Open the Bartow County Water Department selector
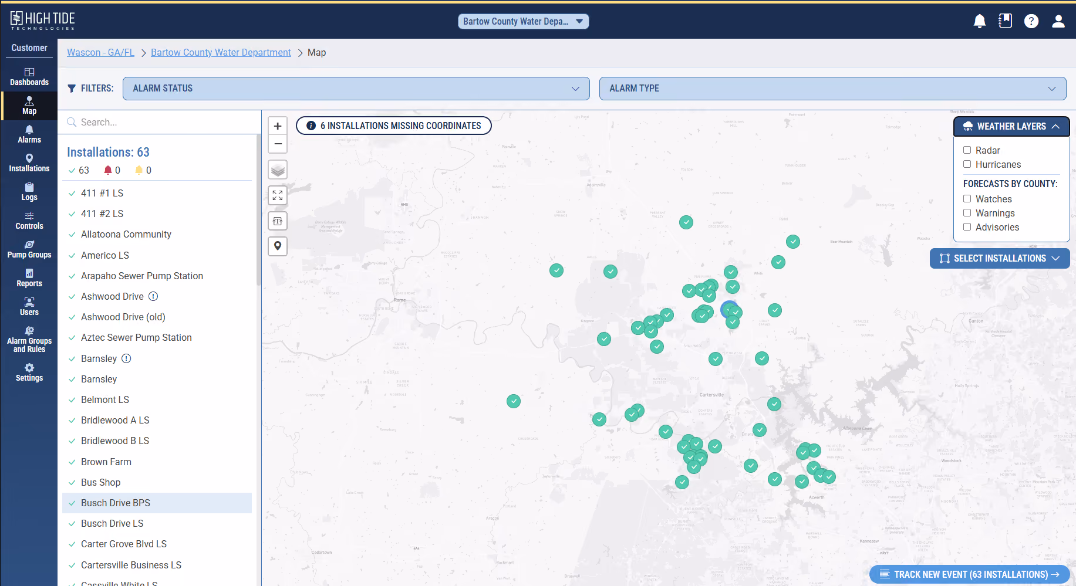Viewport: 1076px width, 586px height. [x=523, y=21]
